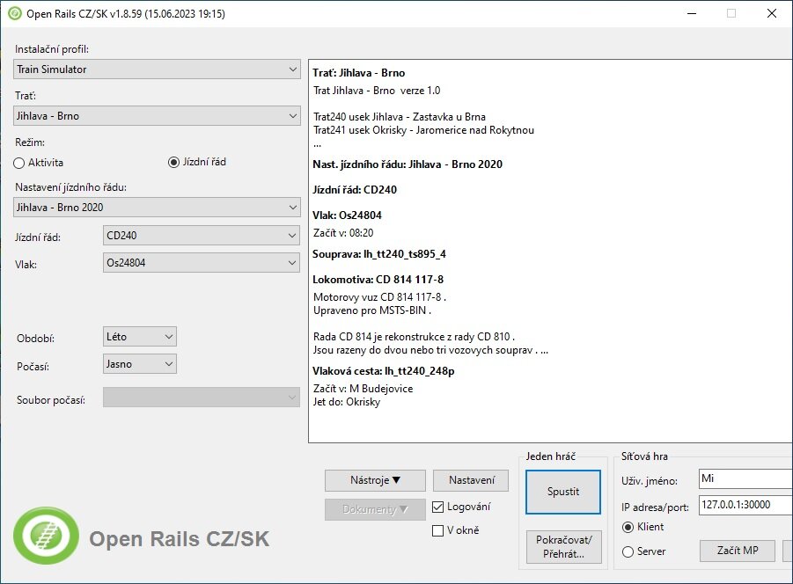Open the Instalační profil dropdown

coord(158,69)
